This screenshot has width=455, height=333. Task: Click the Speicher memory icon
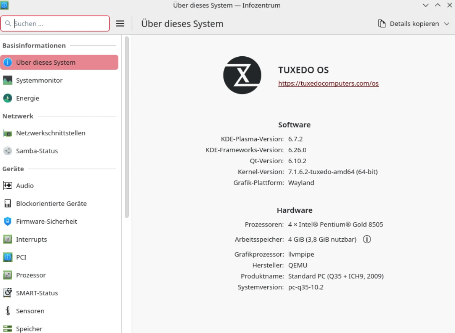8,329
